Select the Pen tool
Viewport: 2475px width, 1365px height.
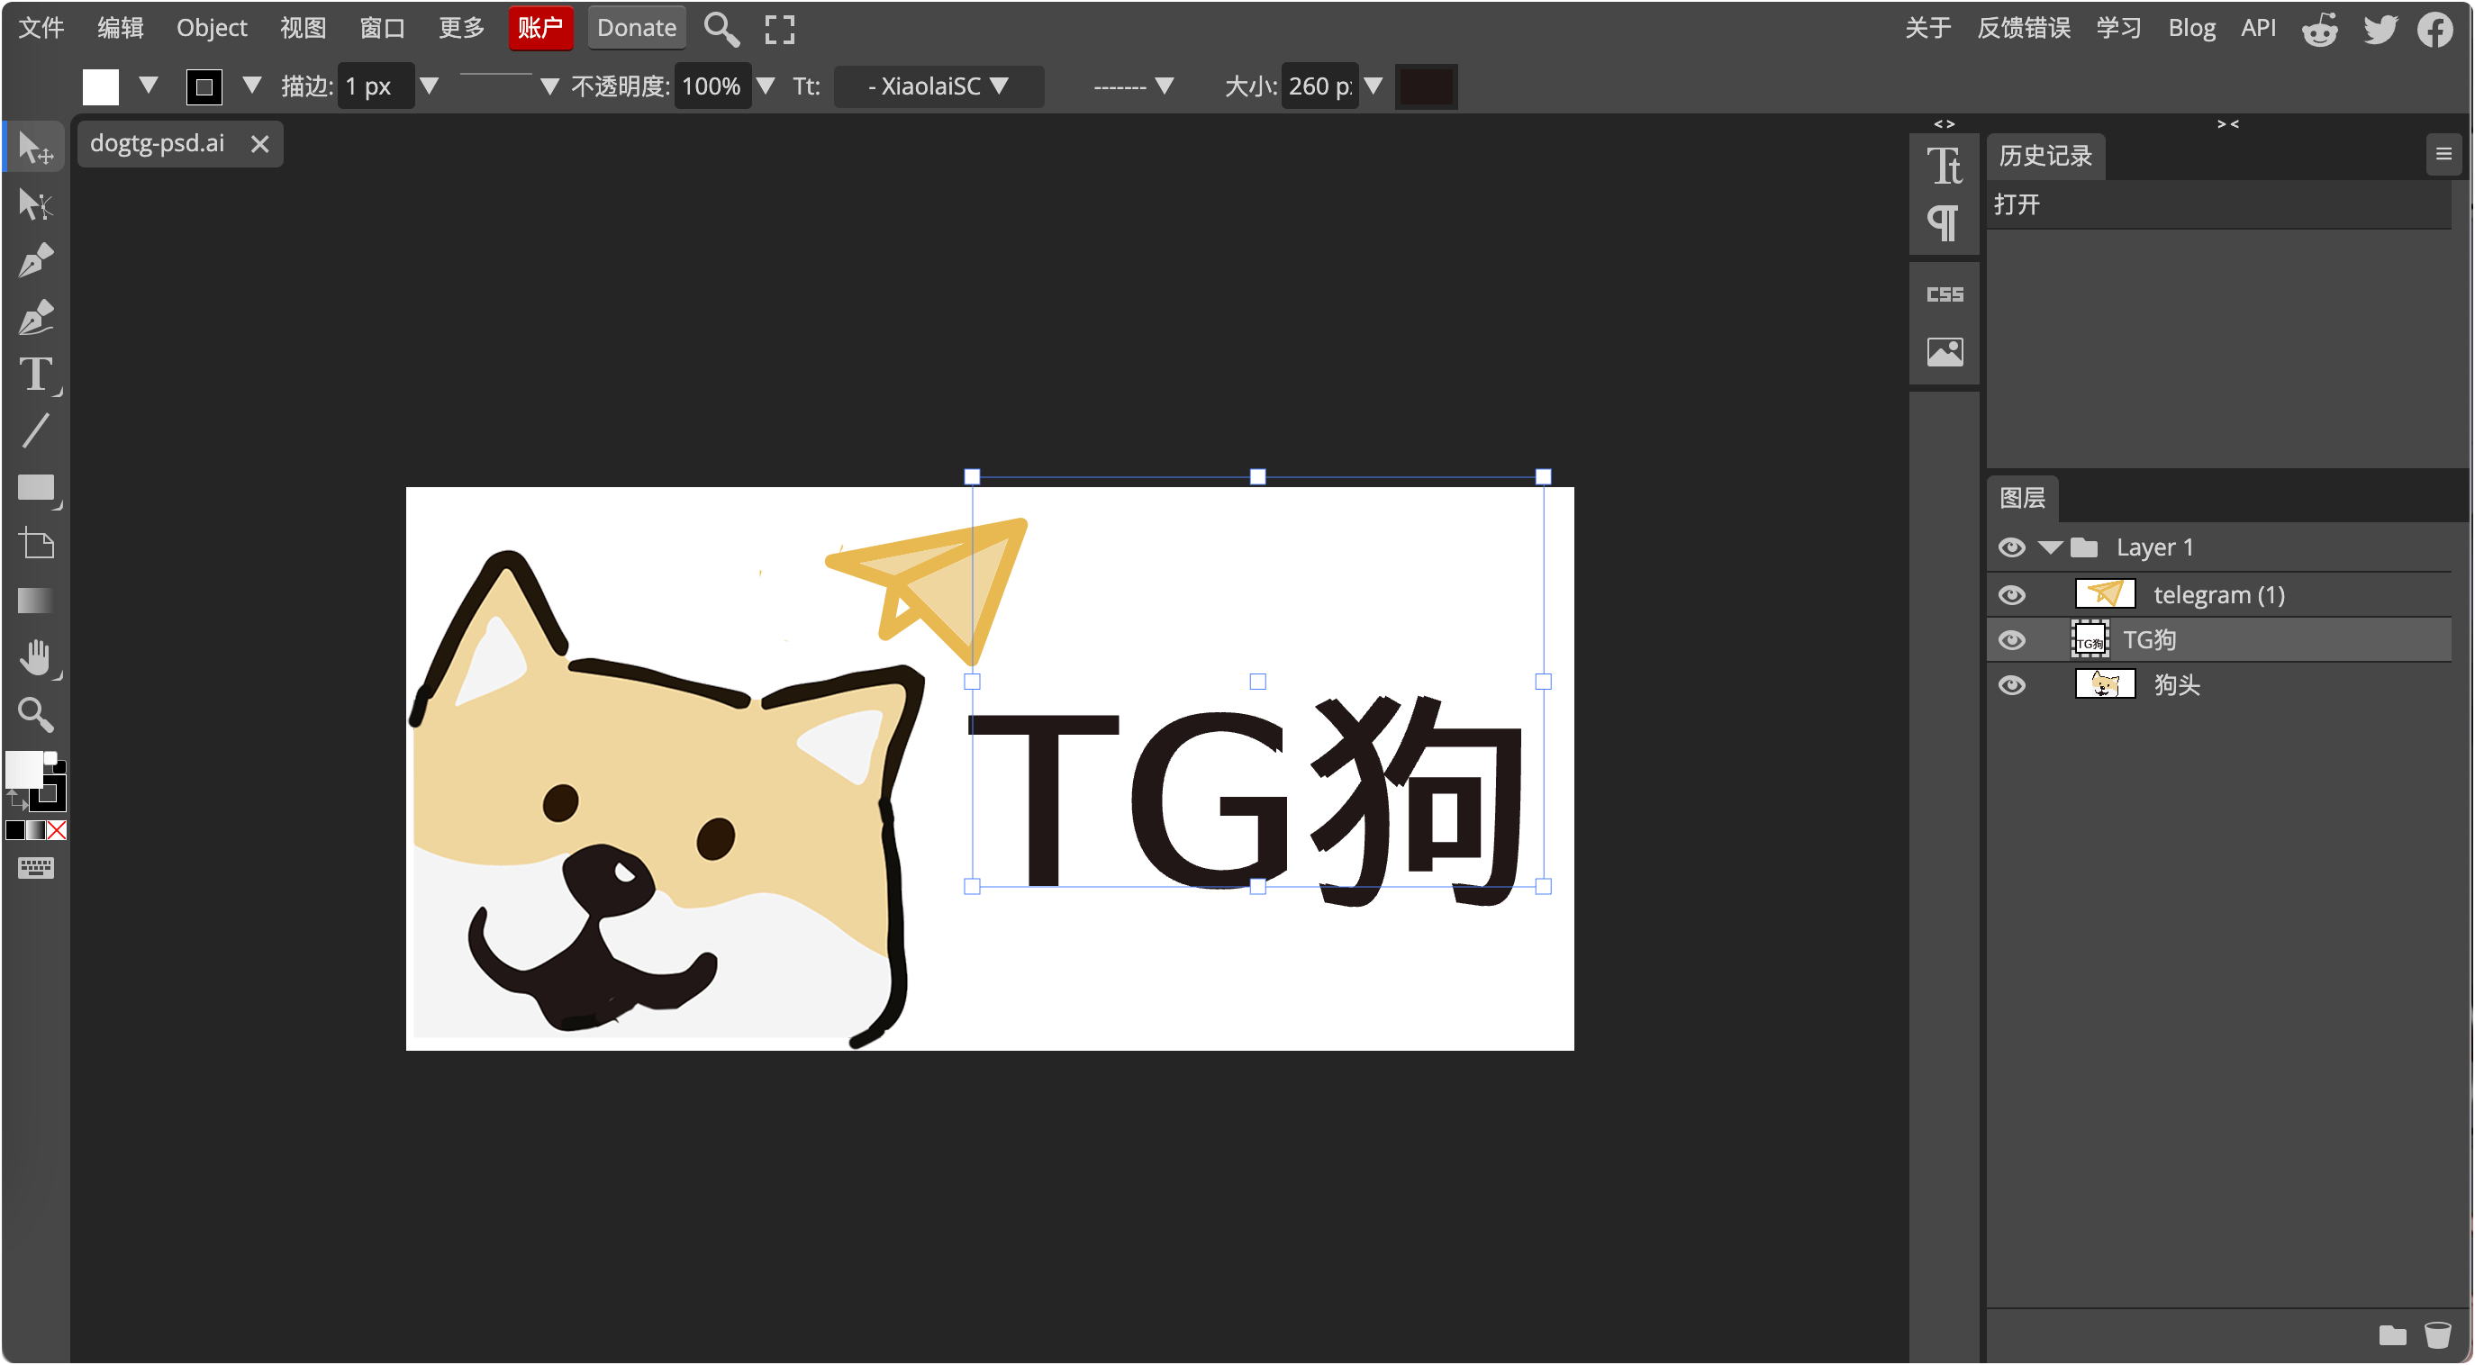pos(35,261)
